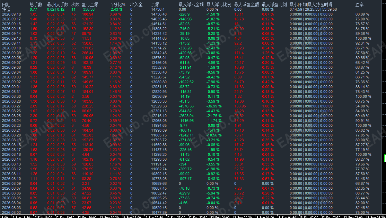Click the floating loss ratio -21.75 %
This screenshot has width=386, height=218.
click(x=214, y=116)
